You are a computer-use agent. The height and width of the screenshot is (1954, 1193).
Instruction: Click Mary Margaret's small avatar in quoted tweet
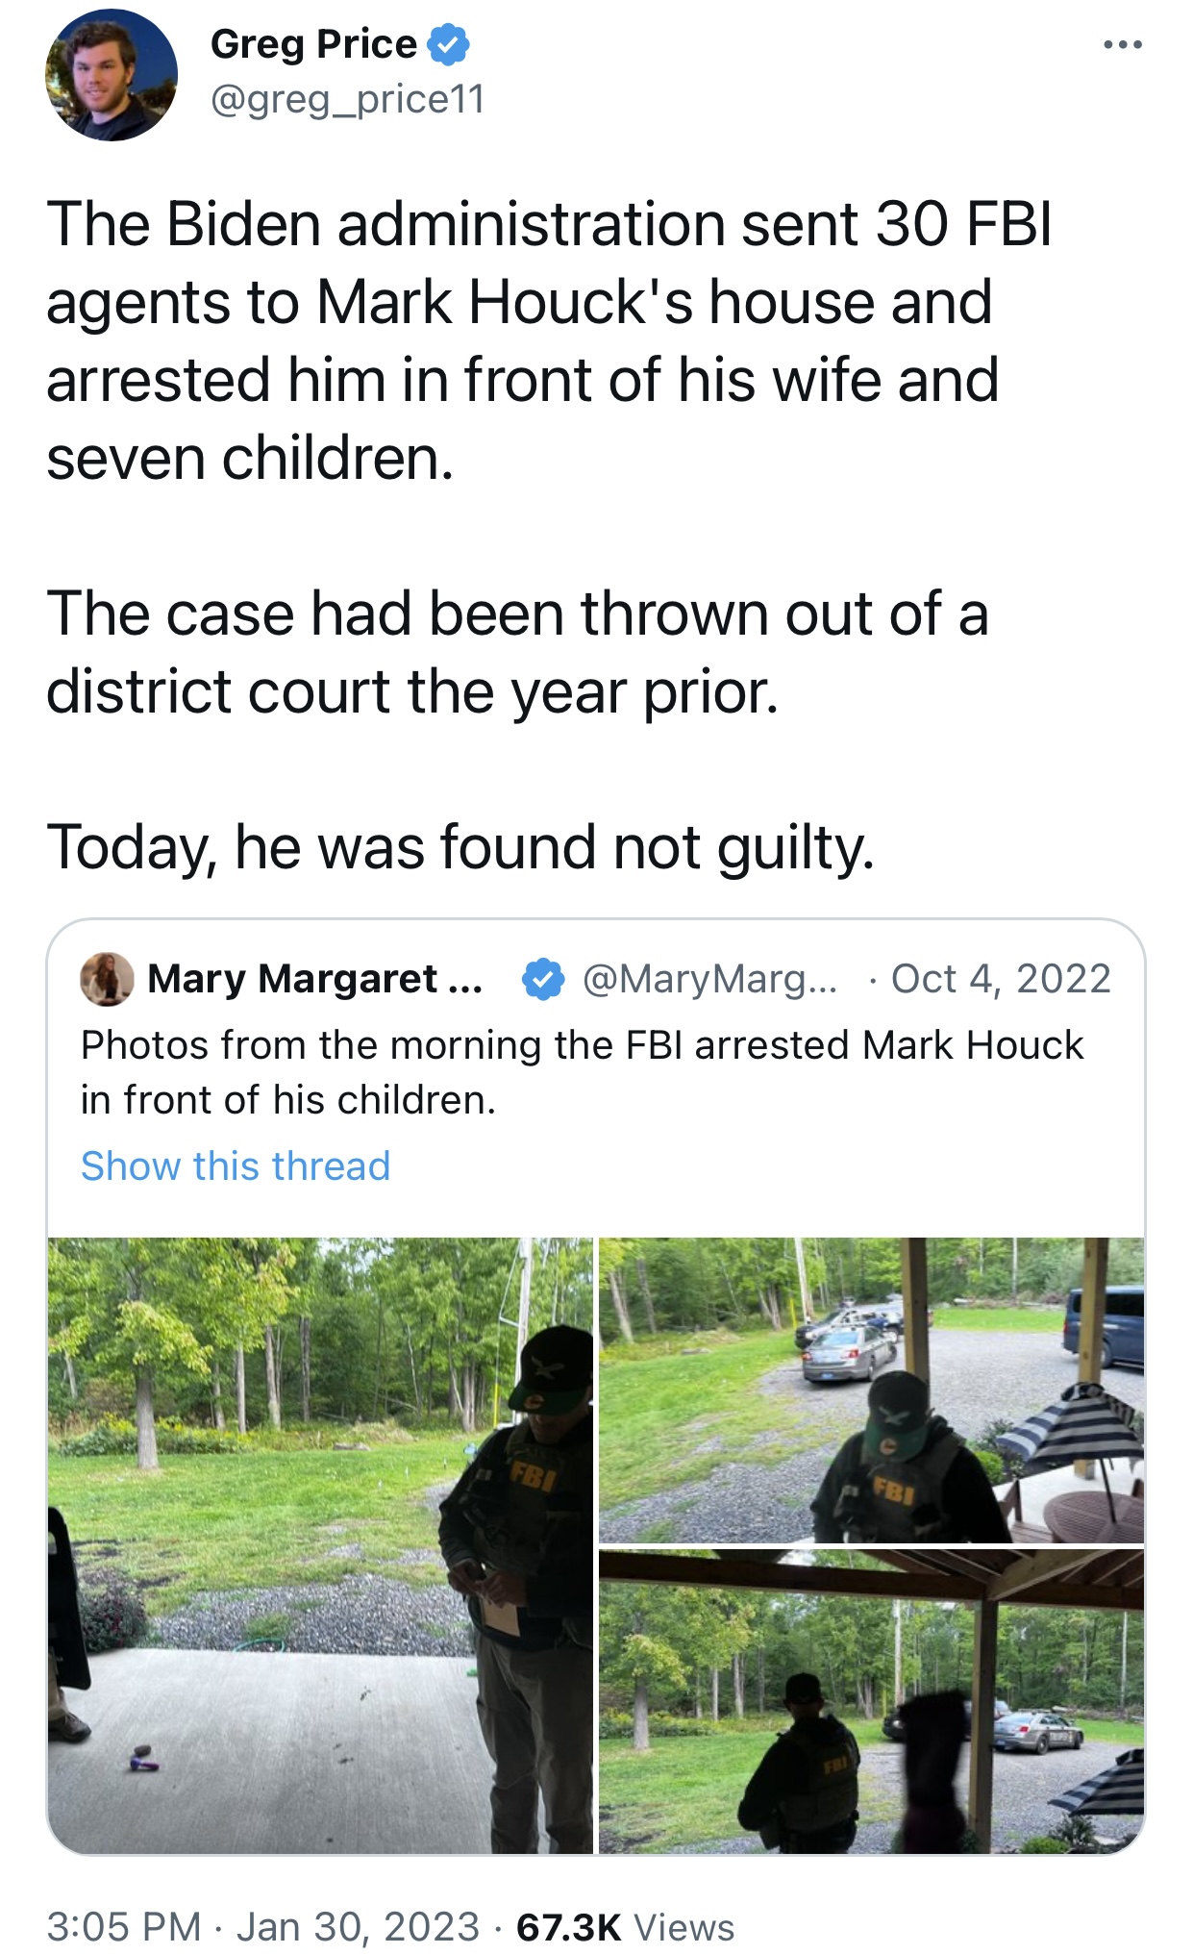[107, 979]
